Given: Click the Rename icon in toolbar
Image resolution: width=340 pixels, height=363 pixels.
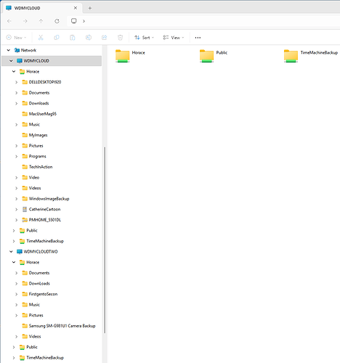Looking at the screenshot, I should [x=89, y=38].
